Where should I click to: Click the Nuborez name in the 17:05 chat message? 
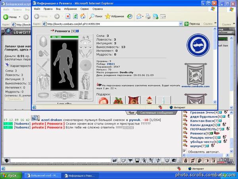point(22,124)
